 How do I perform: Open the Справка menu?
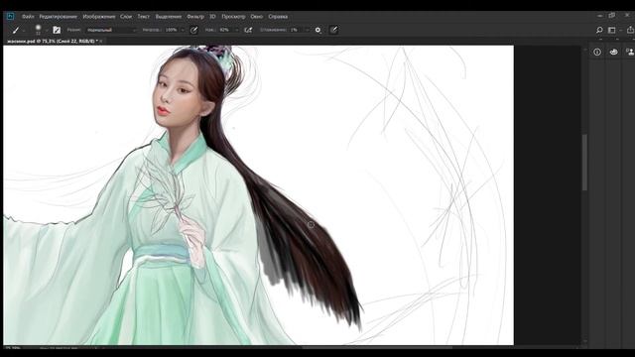click(x=278, y=17)
